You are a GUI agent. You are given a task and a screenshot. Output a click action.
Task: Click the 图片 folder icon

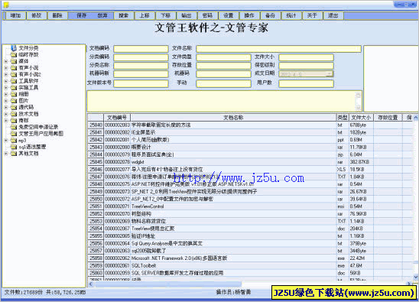click(x=14, y=101)
